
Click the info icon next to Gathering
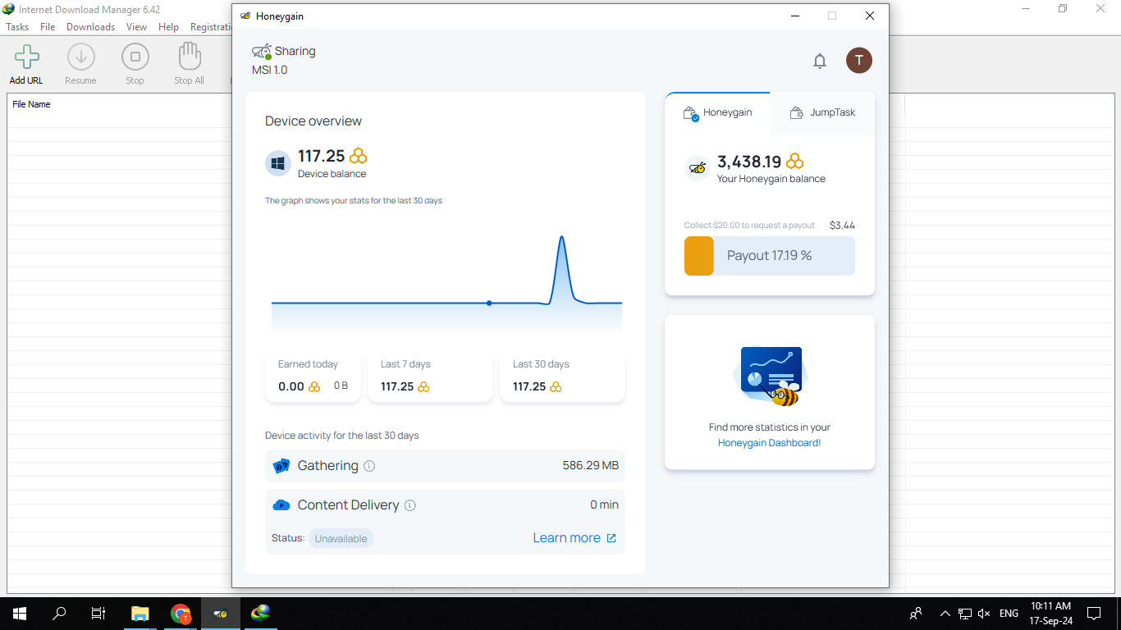click(369, 466)
